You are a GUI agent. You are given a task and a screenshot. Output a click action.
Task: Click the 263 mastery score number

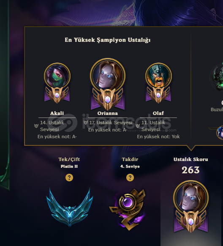pyautogui.click(x=190, y=170)
